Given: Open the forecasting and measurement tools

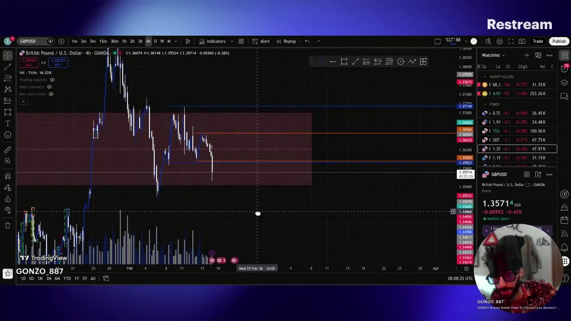Looking at the screenshot, I should click(x=8, y=101).
